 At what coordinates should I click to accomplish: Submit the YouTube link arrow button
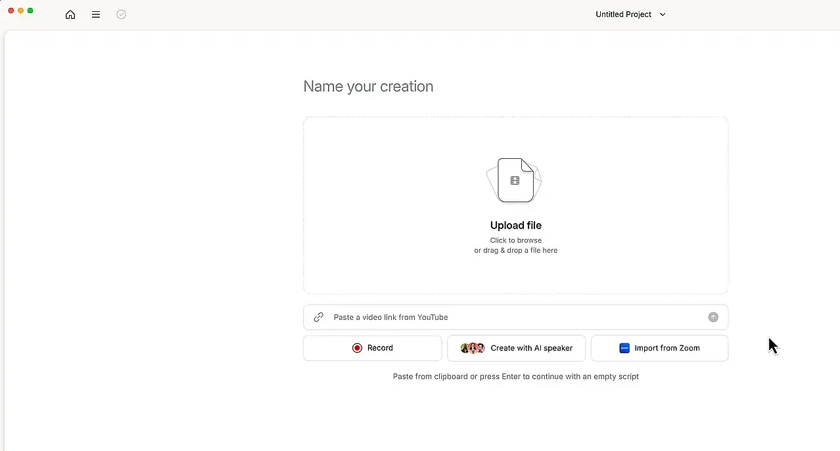pos(713,317)
